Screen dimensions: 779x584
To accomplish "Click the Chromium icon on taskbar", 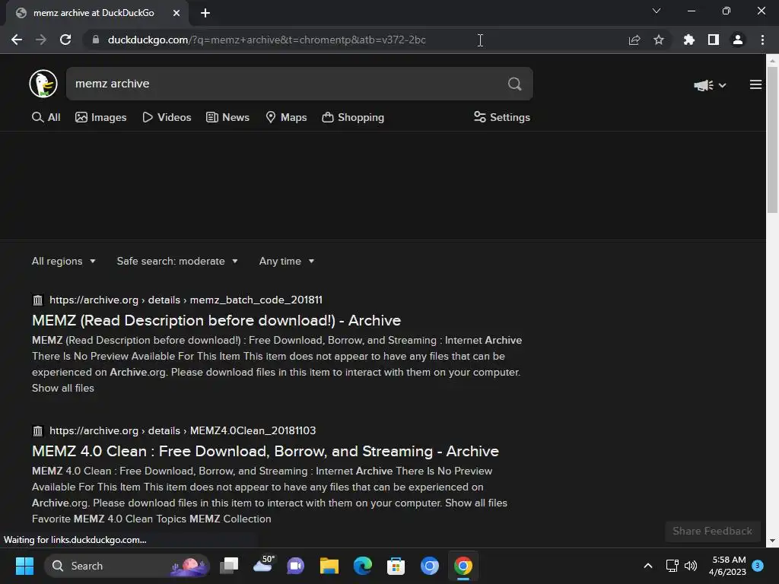I will [430, 566].
